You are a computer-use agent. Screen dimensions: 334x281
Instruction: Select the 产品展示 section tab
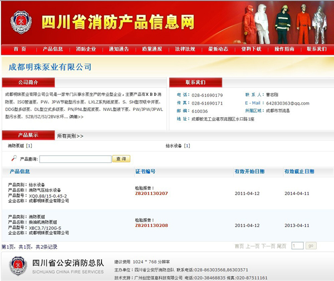pos(28,135)
